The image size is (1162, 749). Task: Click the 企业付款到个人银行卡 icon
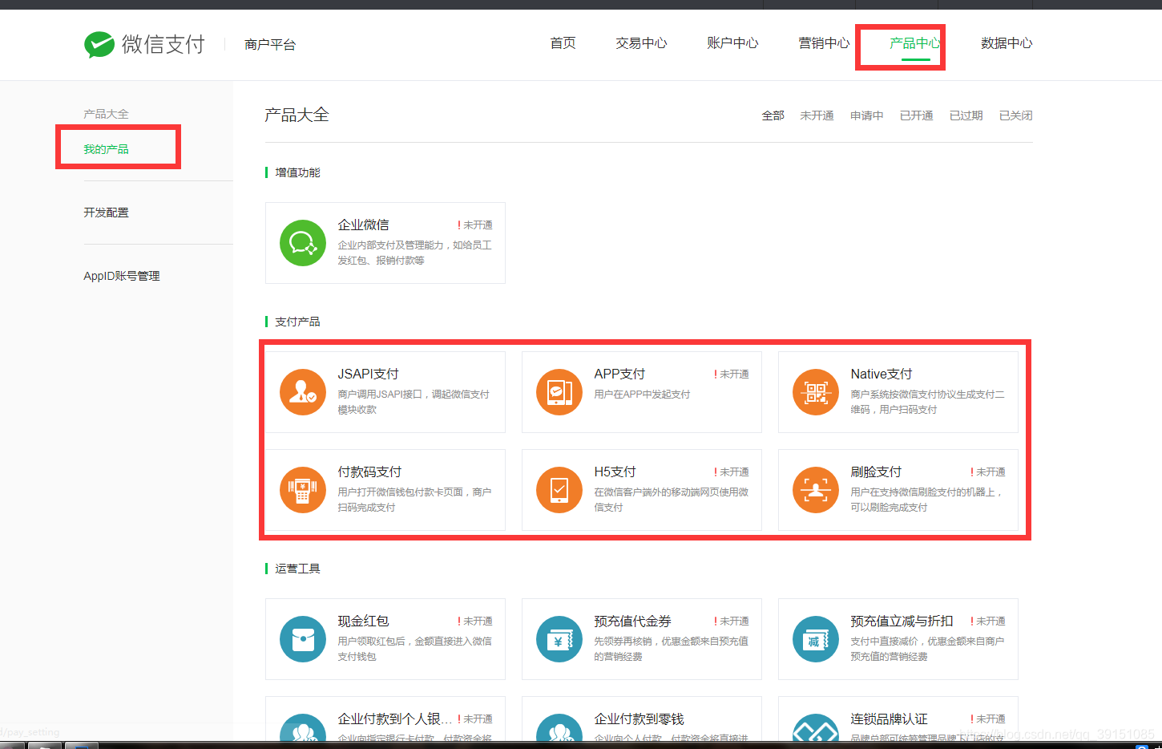pos(303,728)
